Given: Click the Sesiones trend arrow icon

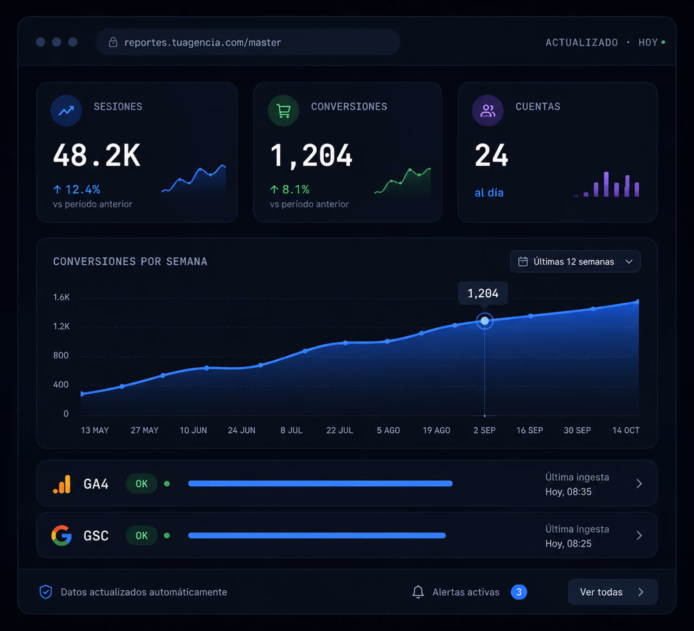Looking at the screenshot, I should point(66,110).
